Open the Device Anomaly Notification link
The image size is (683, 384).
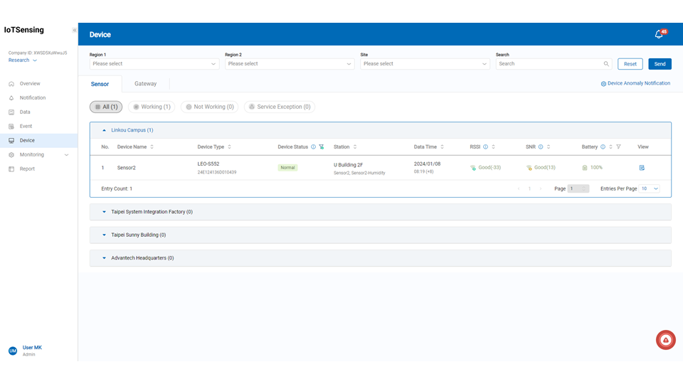635,83
